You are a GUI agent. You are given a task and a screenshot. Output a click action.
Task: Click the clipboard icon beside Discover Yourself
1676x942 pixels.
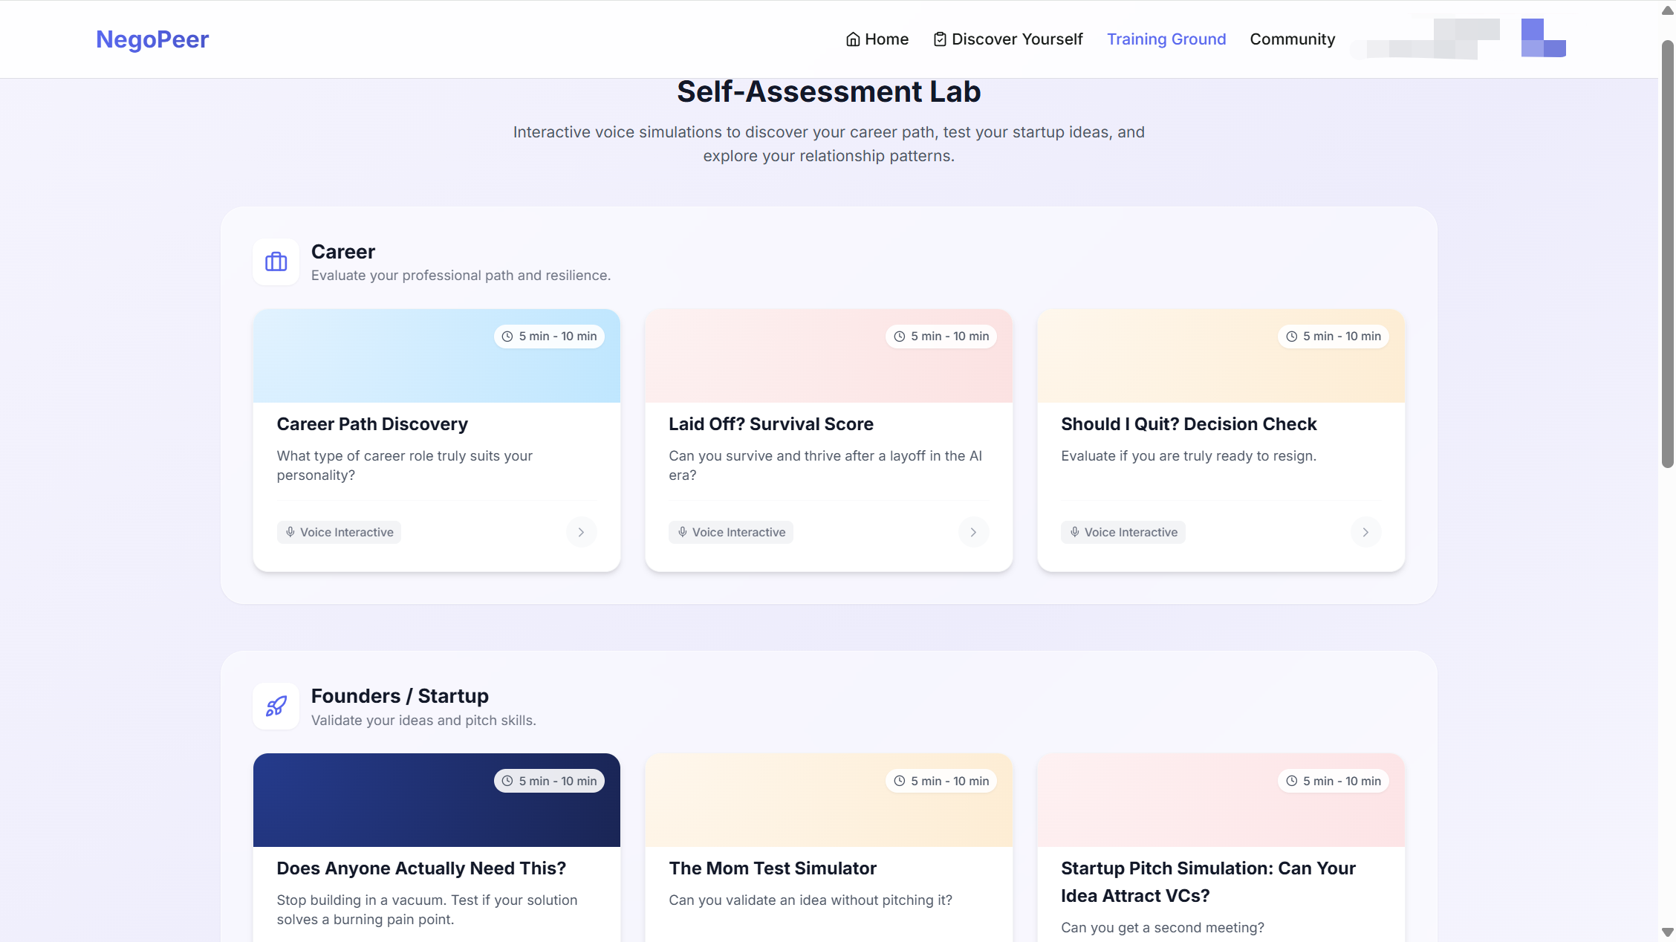tap(940, 39)
